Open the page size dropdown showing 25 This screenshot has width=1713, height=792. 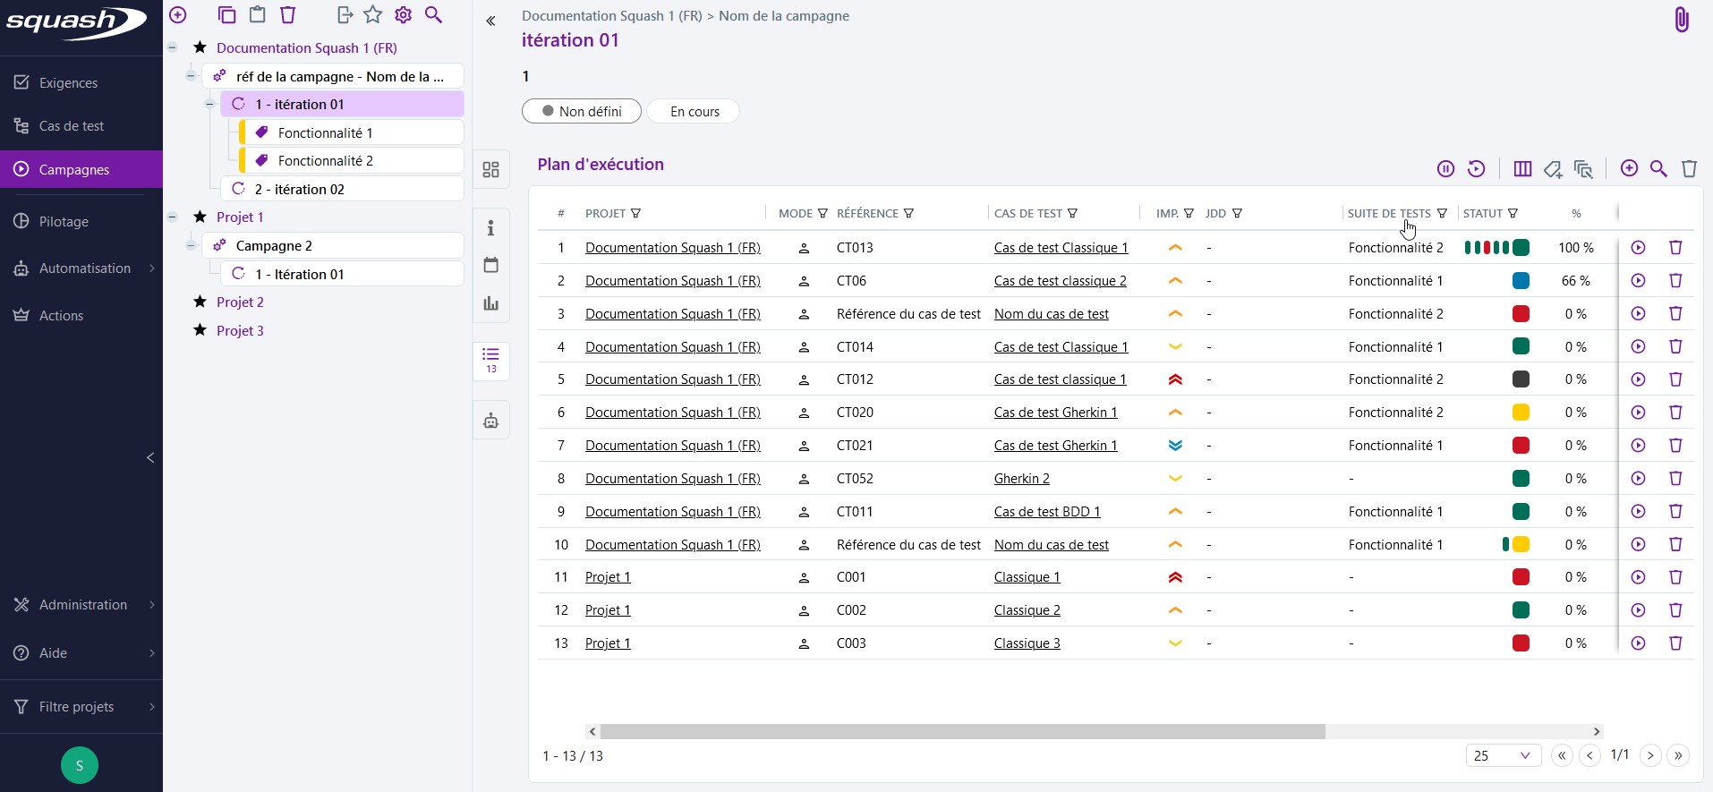1503,755
